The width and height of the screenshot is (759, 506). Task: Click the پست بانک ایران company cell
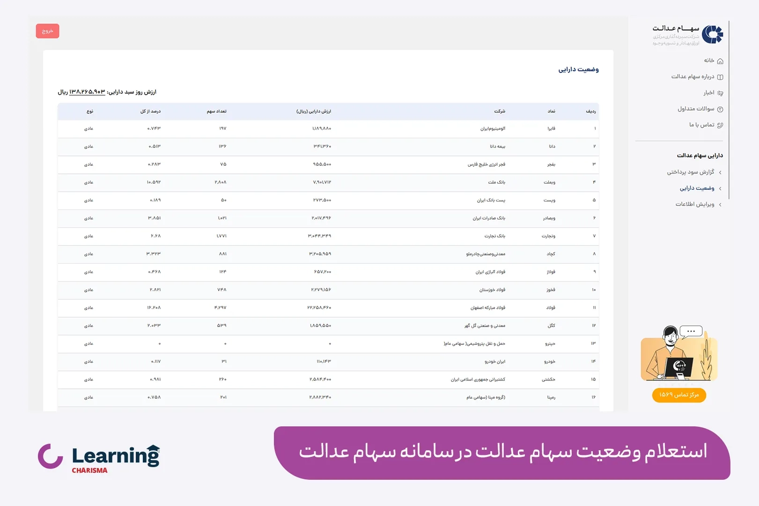[491, 200]
